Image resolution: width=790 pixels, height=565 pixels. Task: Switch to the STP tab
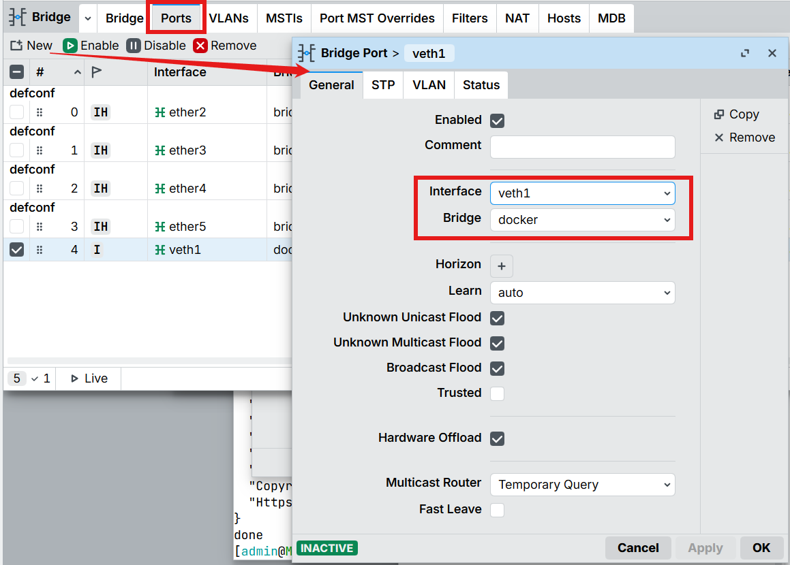point(383,85)
